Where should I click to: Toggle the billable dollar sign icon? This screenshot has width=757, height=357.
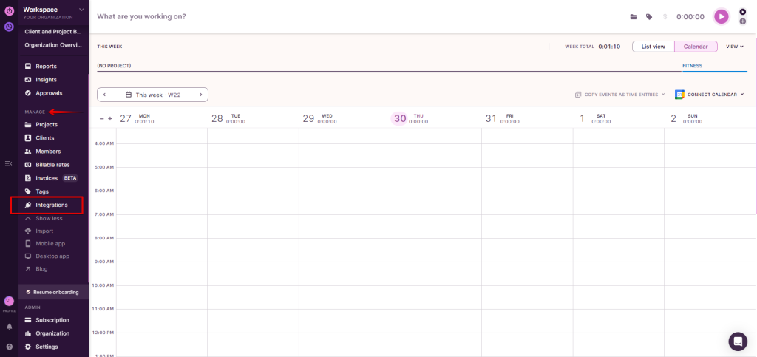[x=665, y=16]
